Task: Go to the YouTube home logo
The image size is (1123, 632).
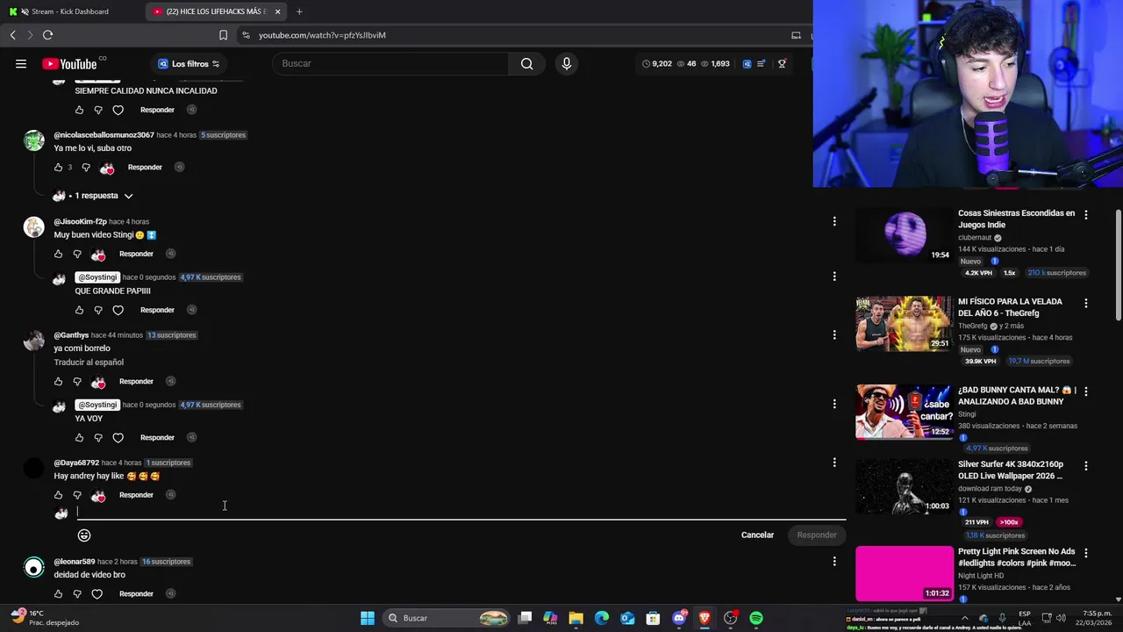Action: (x=70, y=63)
